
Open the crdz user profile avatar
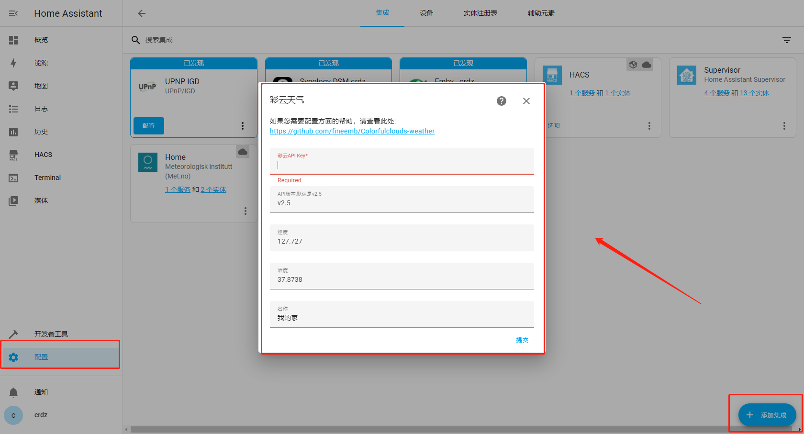coord(13,415)
